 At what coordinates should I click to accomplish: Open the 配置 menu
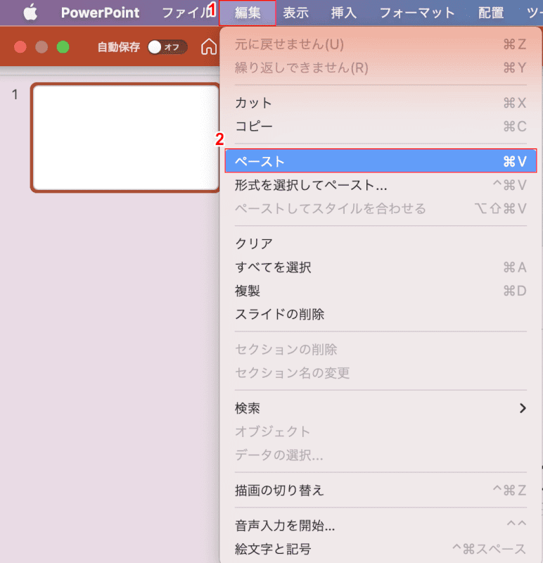click(x=491, y=13)
